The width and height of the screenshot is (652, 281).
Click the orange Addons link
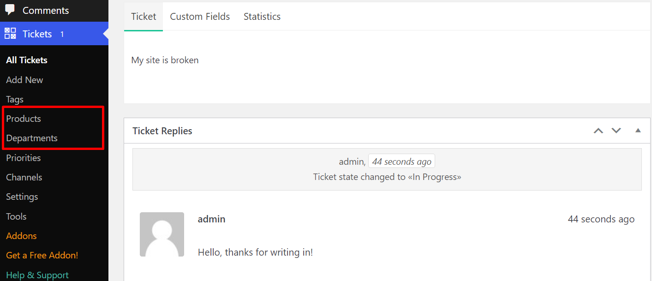pos(21,236)
